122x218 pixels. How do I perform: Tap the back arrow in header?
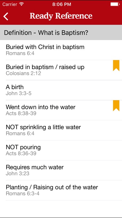6,16
